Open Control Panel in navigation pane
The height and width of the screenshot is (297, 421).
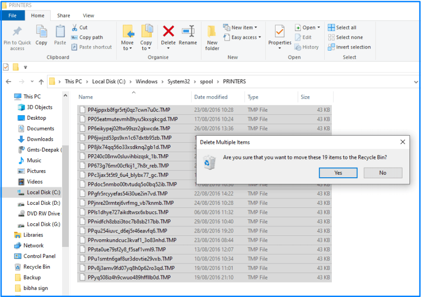pos(35,256)
